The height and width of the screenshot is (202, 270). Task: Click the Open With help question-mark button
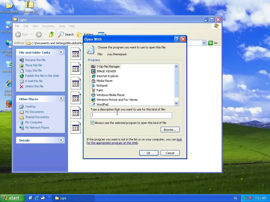[177, 39]
